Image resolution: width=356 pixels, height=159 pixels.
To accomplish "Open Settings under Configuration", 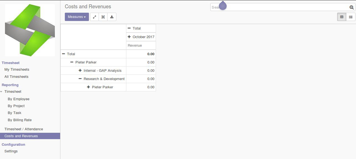I will coord(11,151).
